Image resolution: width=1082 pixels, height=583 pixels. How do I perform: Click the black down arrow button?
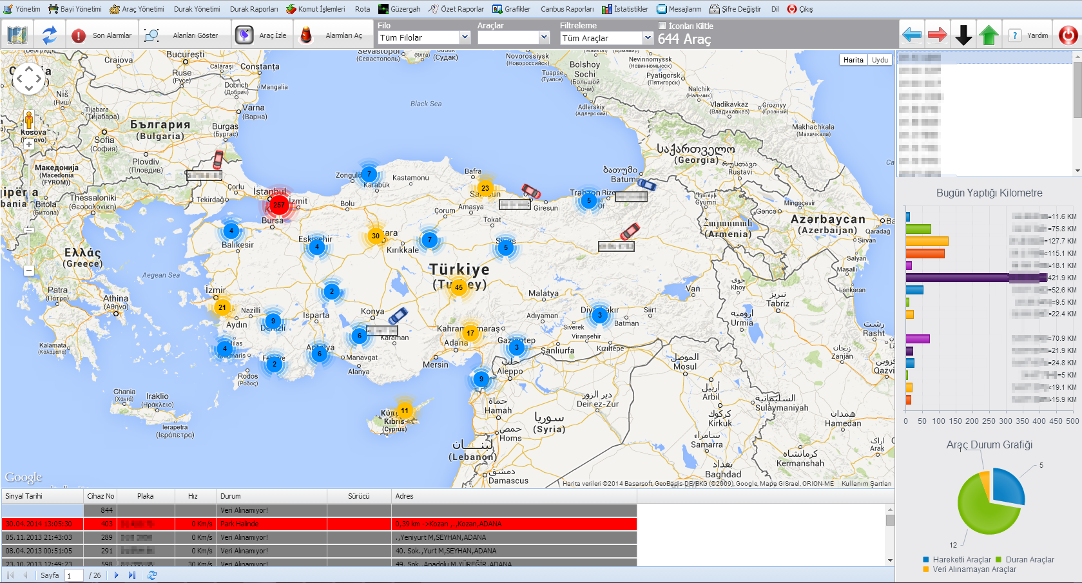click(x=963, y=35)
